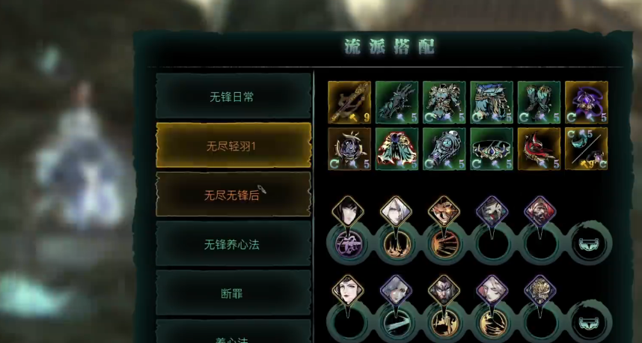Select the black-haired character portrait, top row
The image size is (642, 343).
tap(348, 212)
